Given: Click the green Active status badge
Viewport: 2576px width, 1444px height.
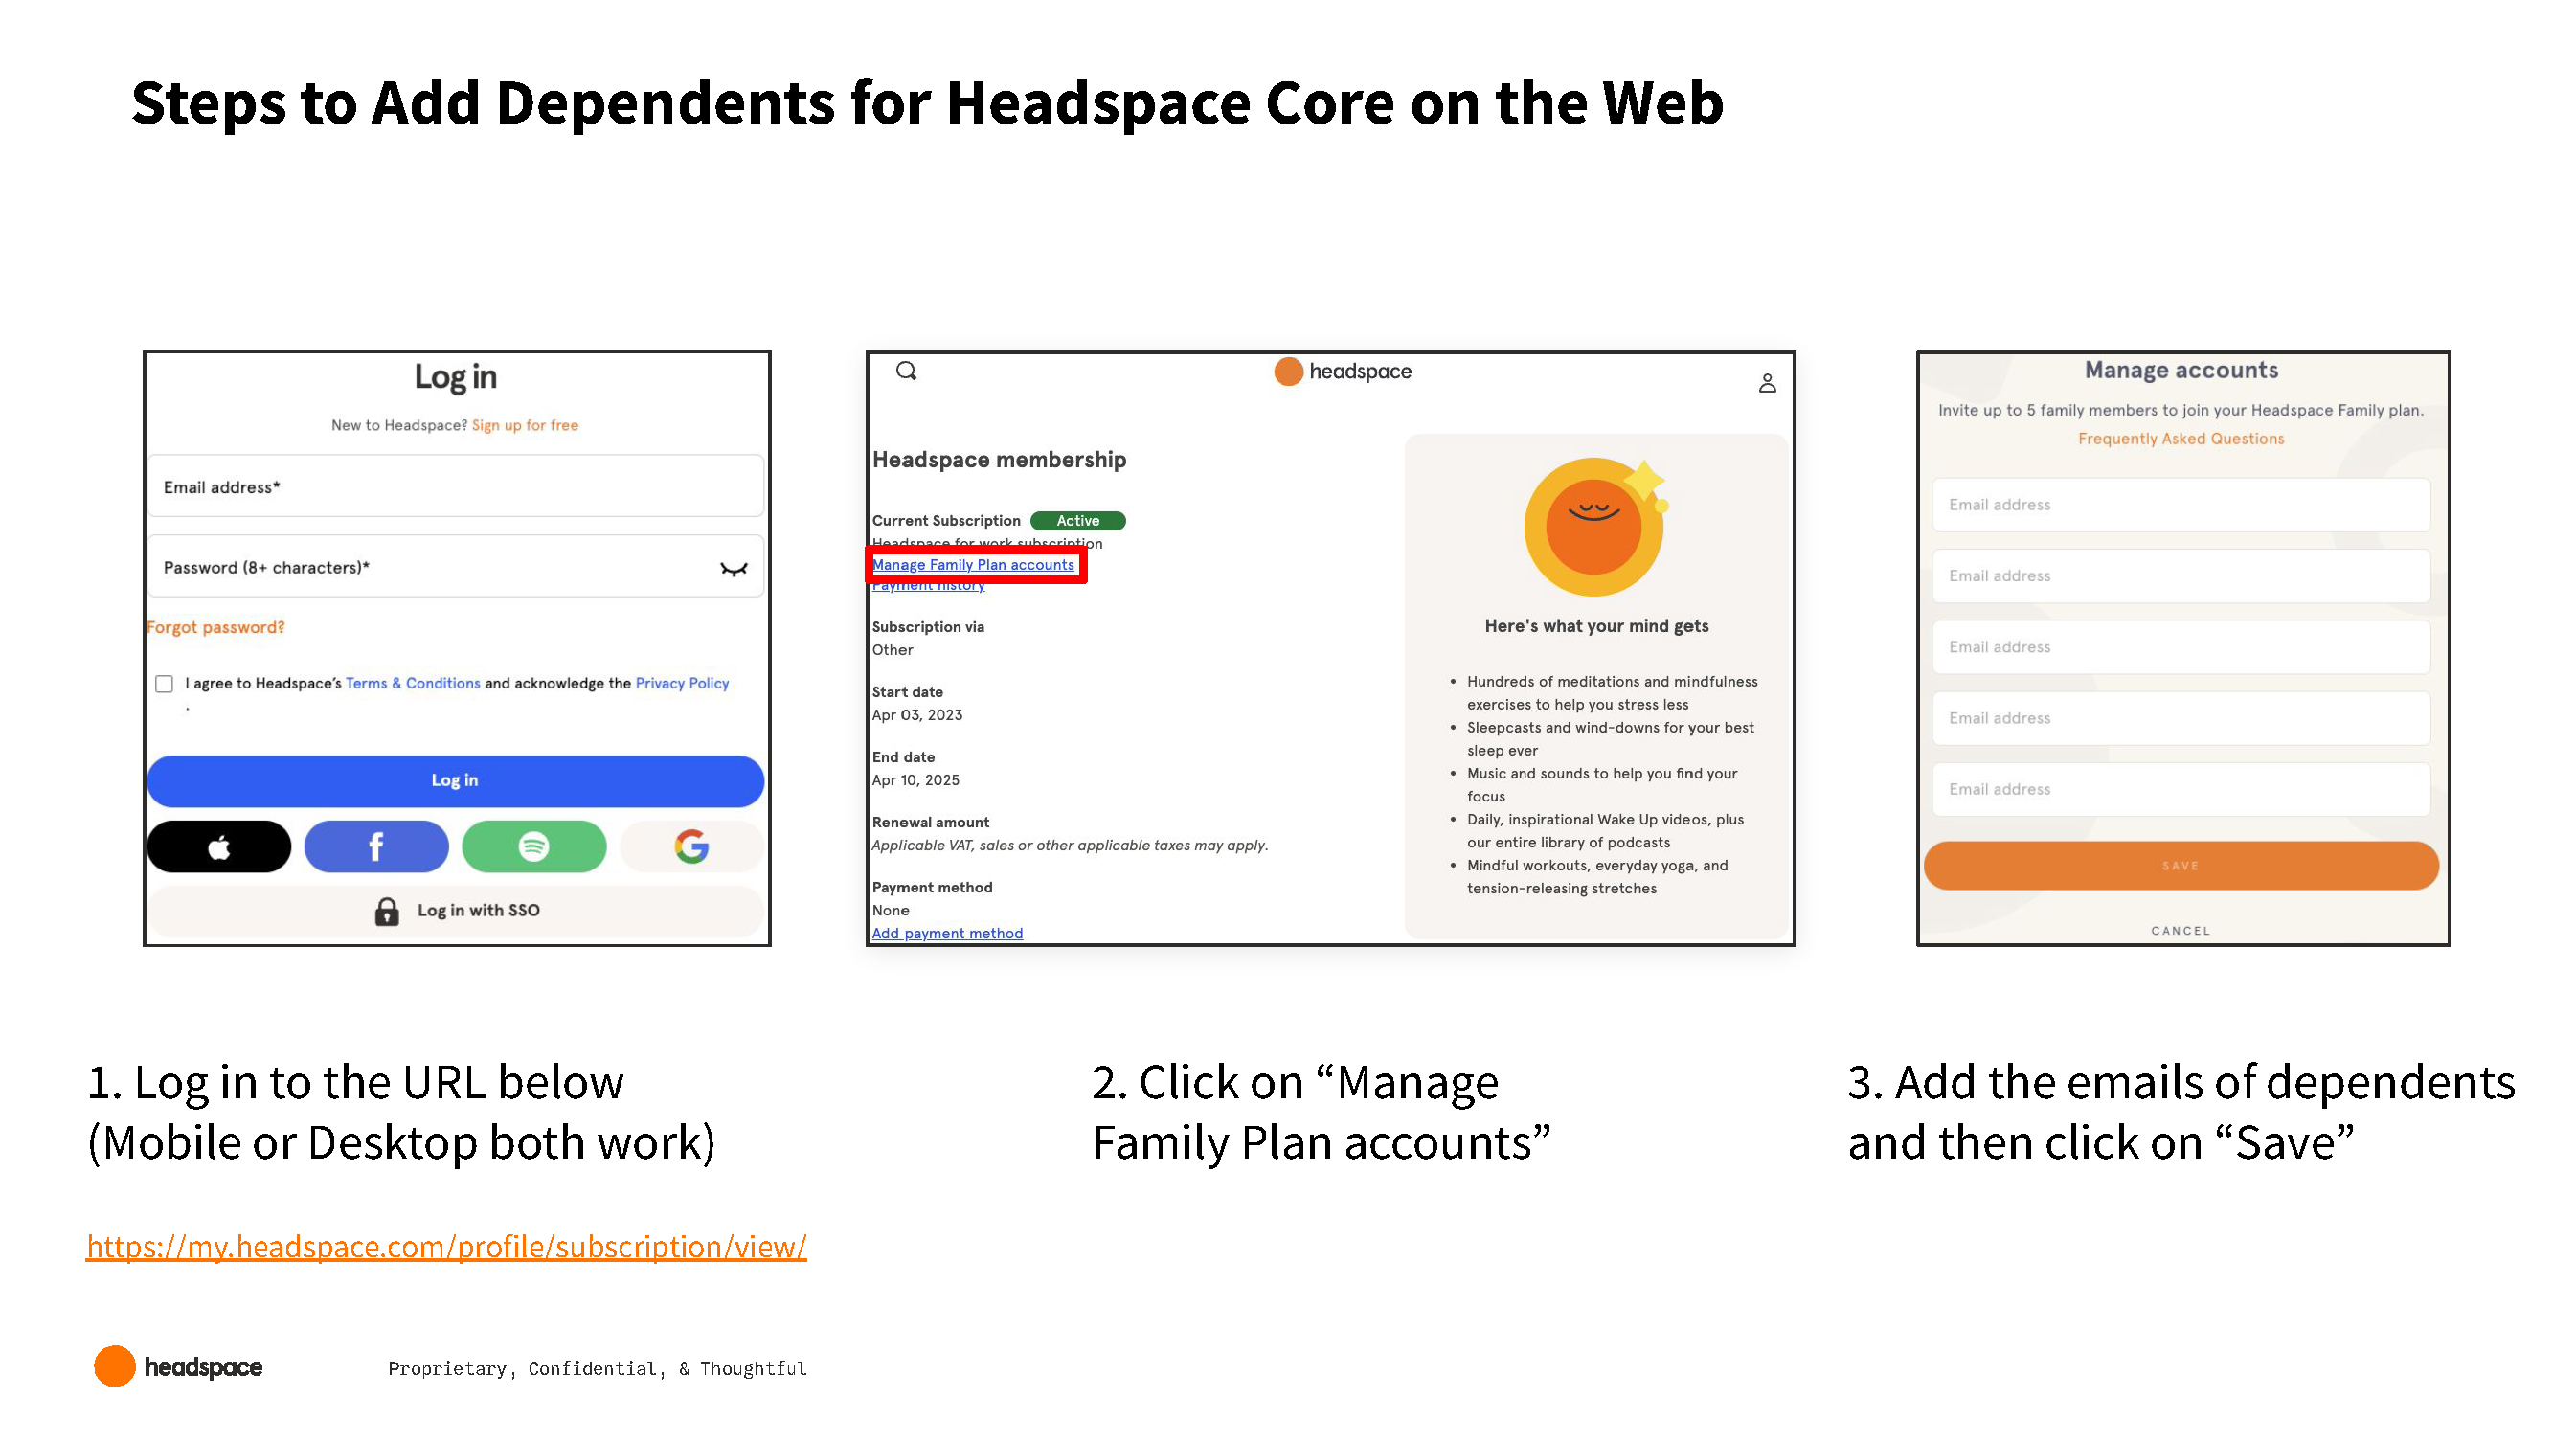Looking at the screenshot, I should pyautogui.click(x=1078, y=521).
